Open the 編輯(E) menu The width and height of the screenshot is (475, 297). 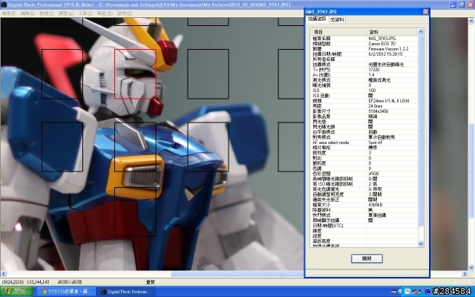pos(27,13)
